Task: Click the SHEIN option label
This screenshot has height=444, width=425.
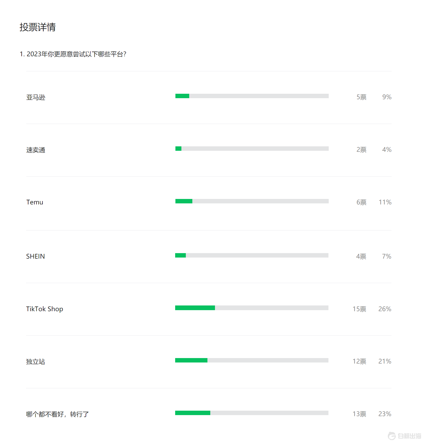Action: point(35,257)
